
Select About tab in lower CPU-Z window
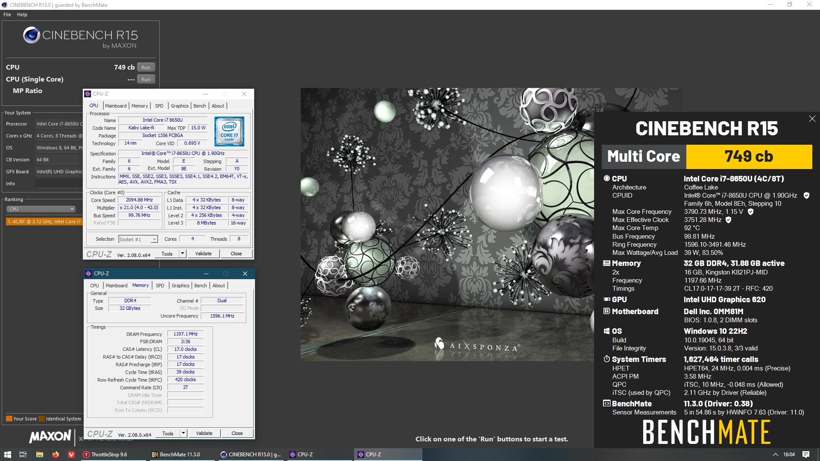coord(219,286)
